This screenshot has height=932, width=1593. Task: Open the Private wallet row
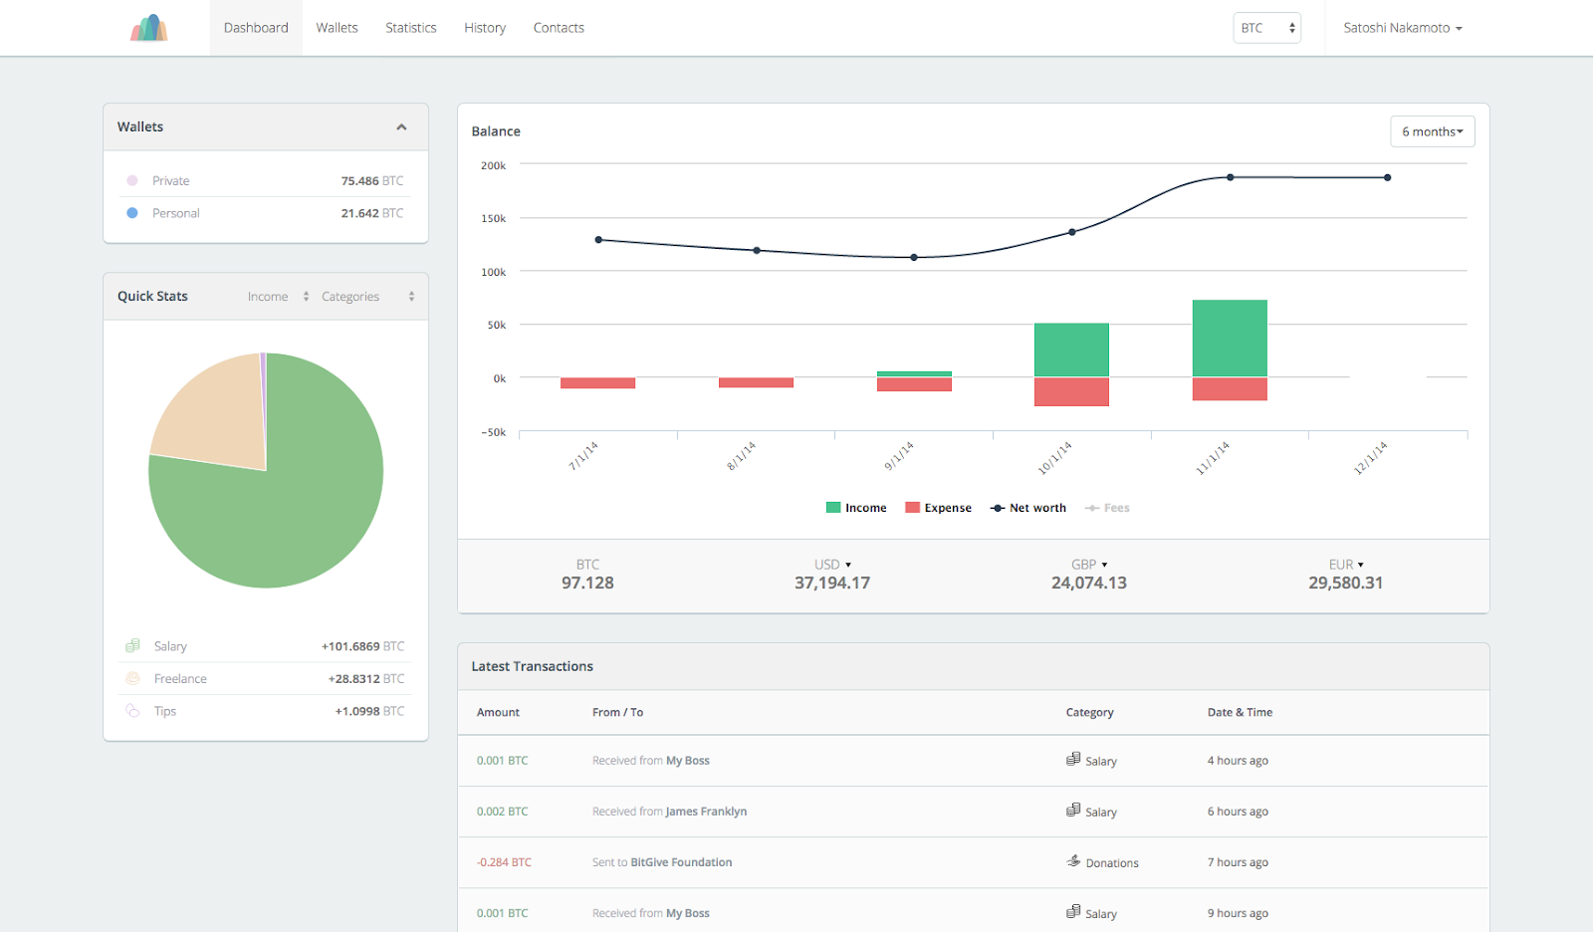[x=266, y=180]
